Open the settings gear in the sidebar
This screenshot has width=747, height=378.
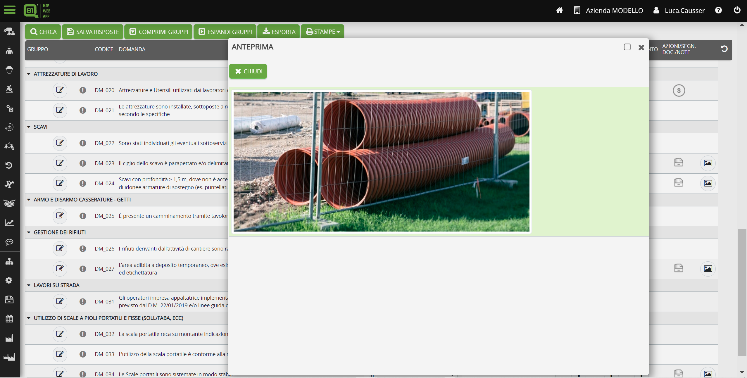(x=9, y=280)
